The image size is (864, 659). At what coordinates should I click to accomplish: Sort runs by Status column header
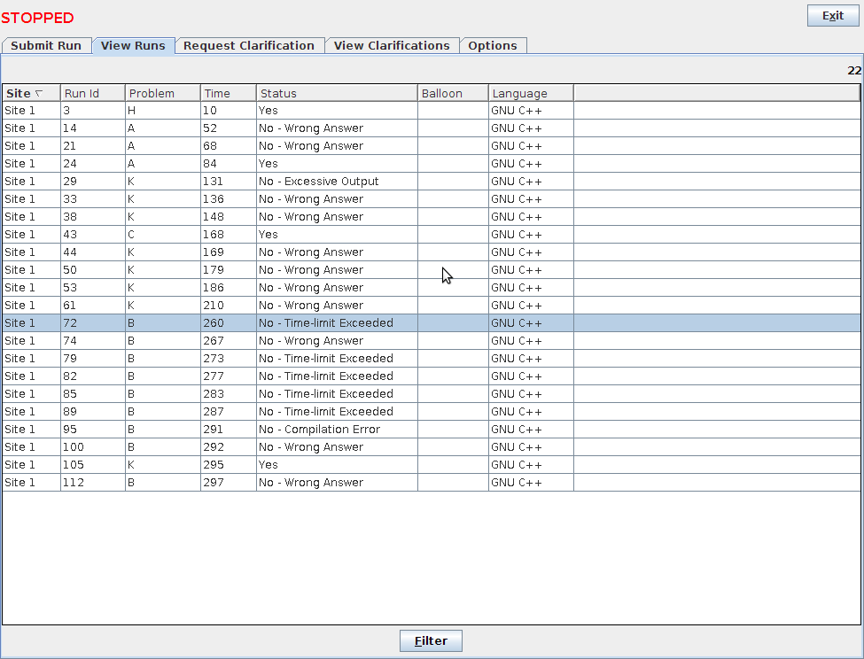click(337, 93)
